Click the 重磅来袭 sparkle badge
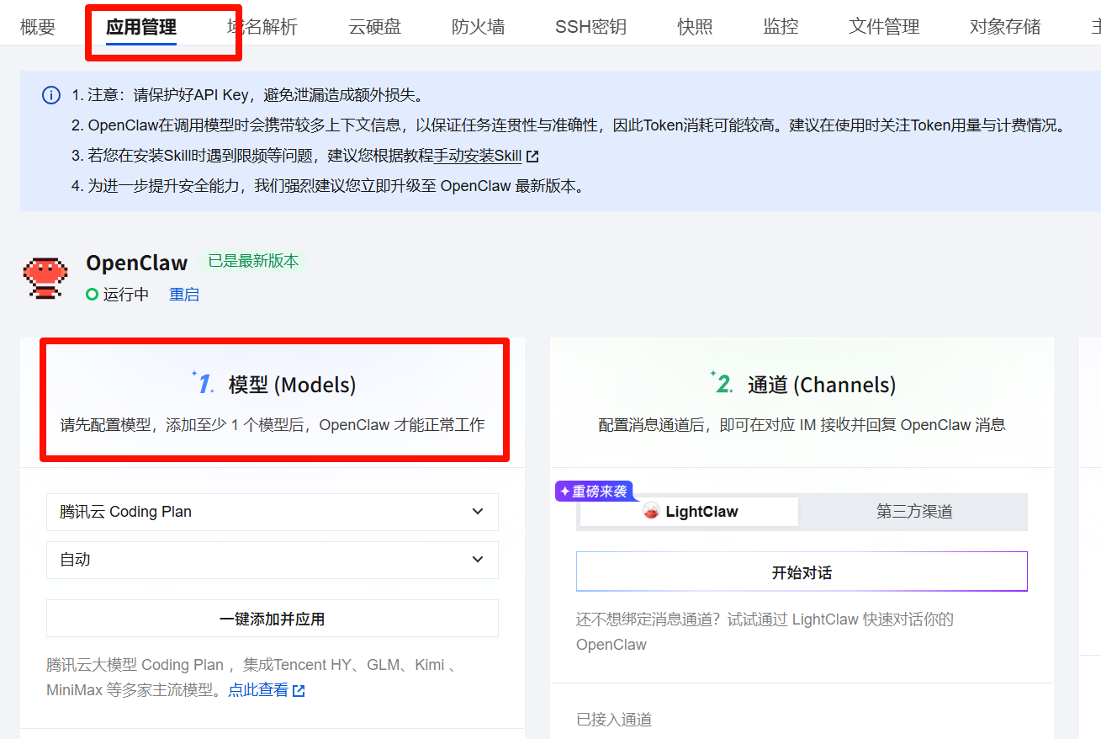The image size is (1101, 739). pyautogui.click(x=593, y=492)
